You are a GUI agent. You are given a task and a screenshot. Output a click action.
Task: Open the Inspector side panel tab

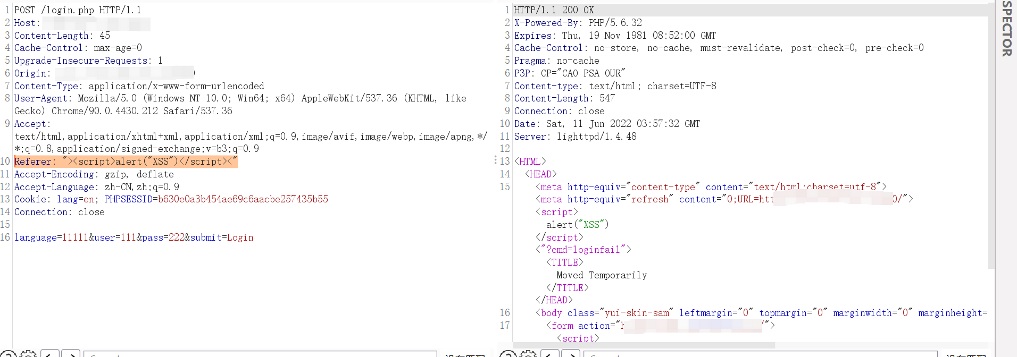[1006, 28]
